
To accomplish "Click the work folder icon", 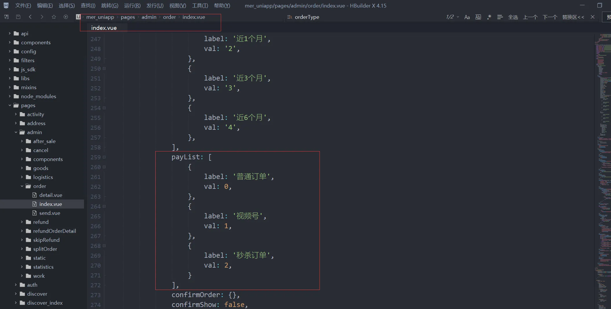I will coord(28,276).
